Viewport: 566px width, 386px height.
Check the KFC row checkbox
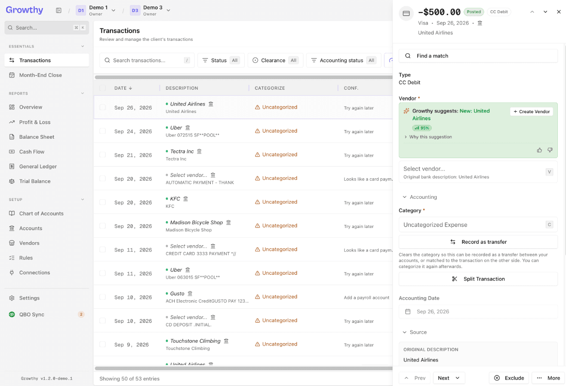102,202
